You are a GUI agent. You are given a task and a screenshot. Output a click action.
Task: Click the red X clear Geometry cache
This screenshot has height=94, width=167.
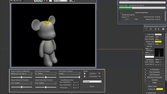coord(99,73)
